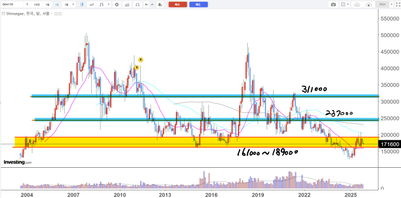Expand the chart style dropdown arrow

[109, 4]
